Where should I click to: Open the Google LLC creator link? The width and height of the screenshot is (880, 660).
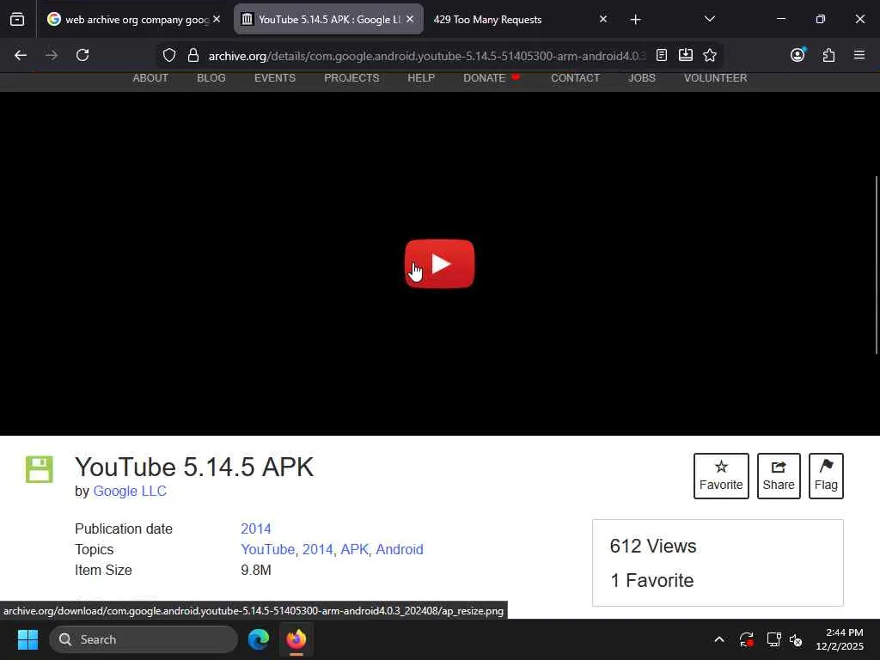(x=130, y=491)
